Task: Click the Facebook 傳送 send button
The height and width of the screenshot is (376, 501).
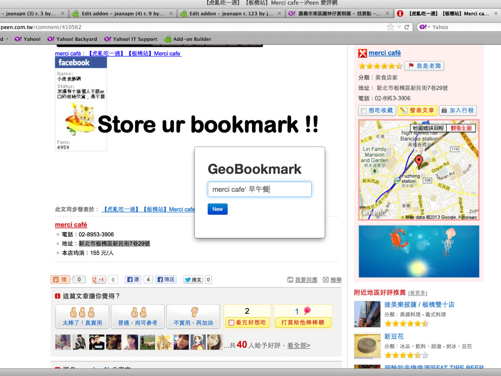Action: [166, 280]
